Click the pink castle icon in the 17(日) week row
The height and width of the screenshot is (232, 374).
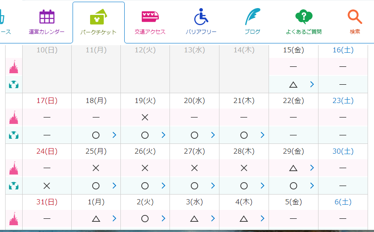pos(14,117)
